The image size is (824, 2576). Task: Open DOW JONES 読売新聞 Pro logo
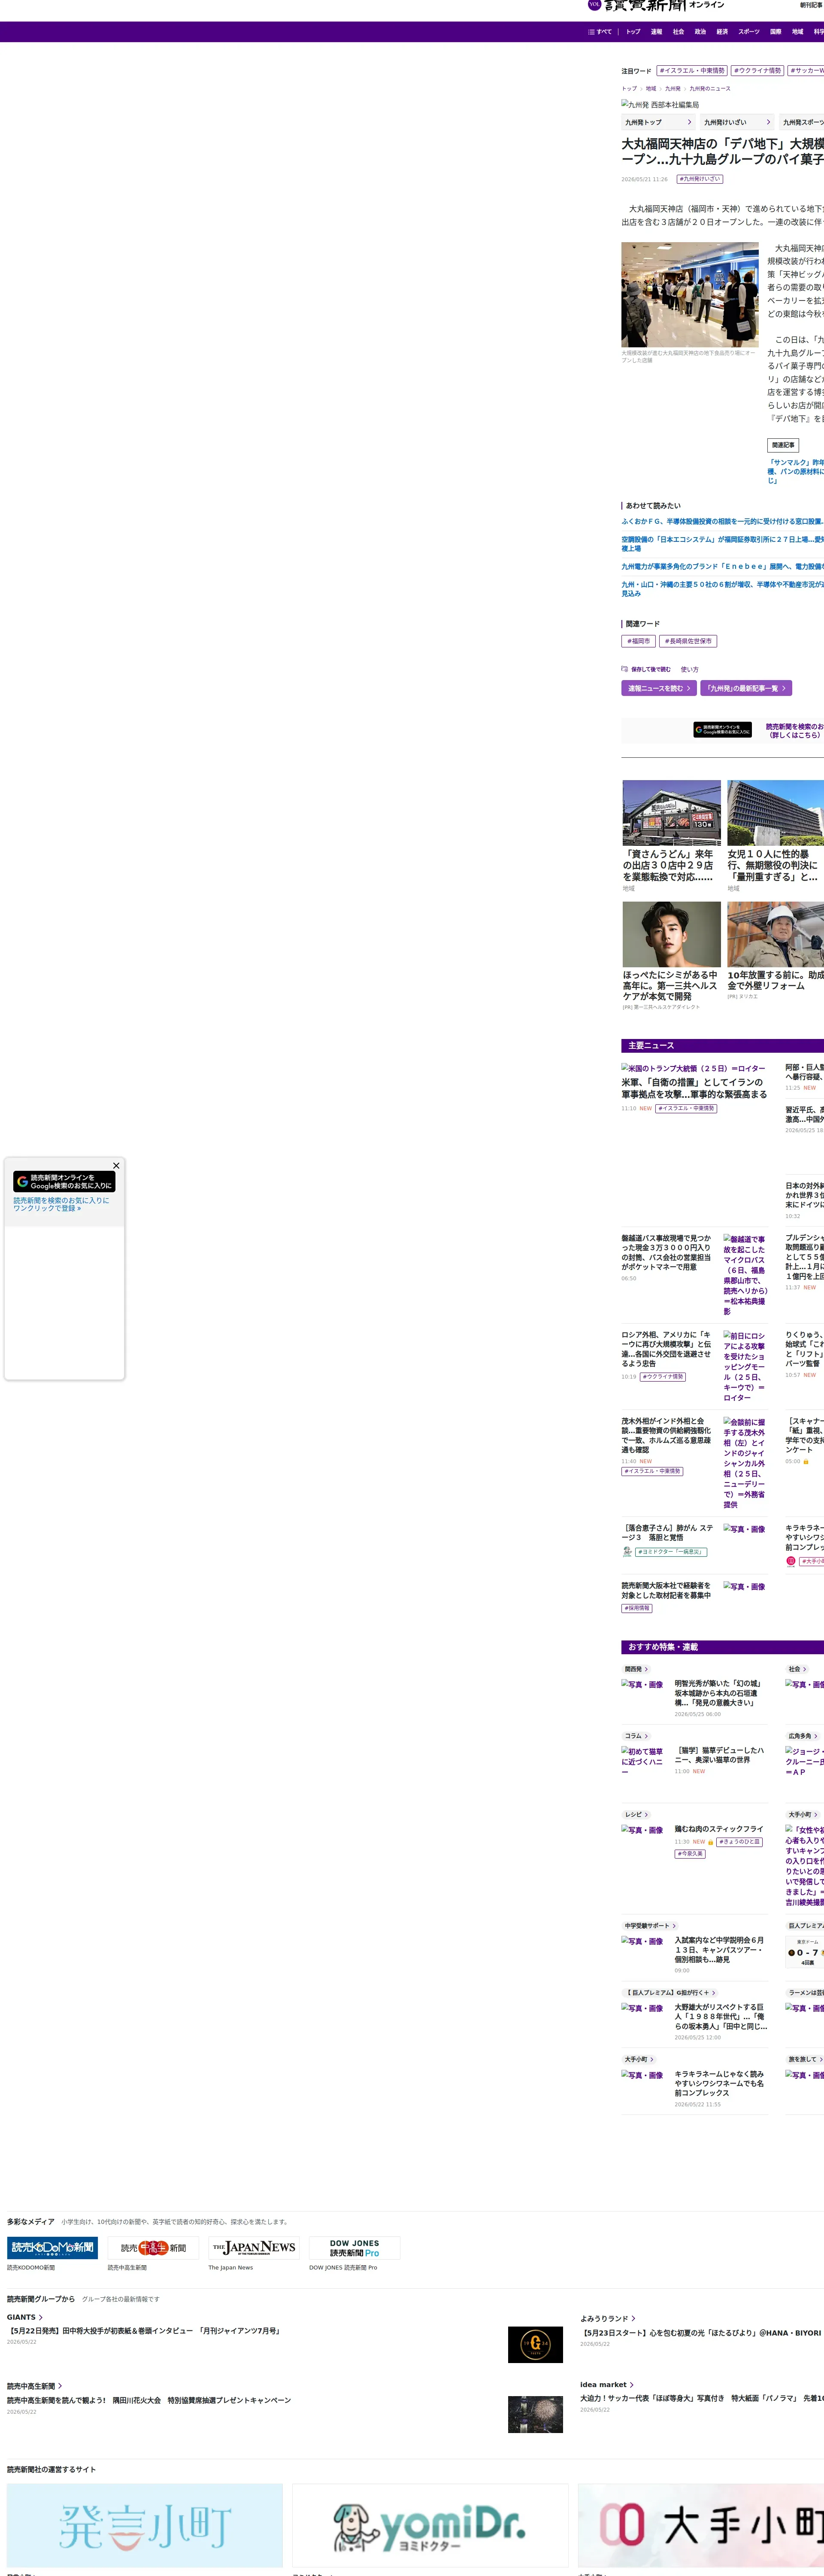(355, 2247)
